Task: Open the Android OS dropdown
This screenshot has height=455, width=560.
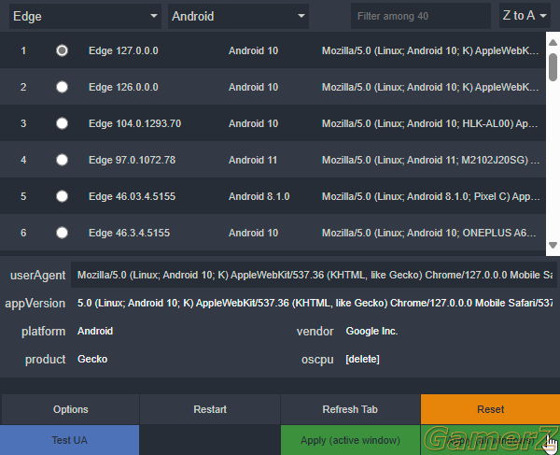Action: click(238, 16)
